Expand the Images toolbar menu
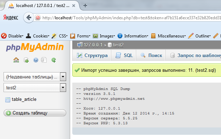The width and height of the screenshot is (221, 139). pos(107,36)
